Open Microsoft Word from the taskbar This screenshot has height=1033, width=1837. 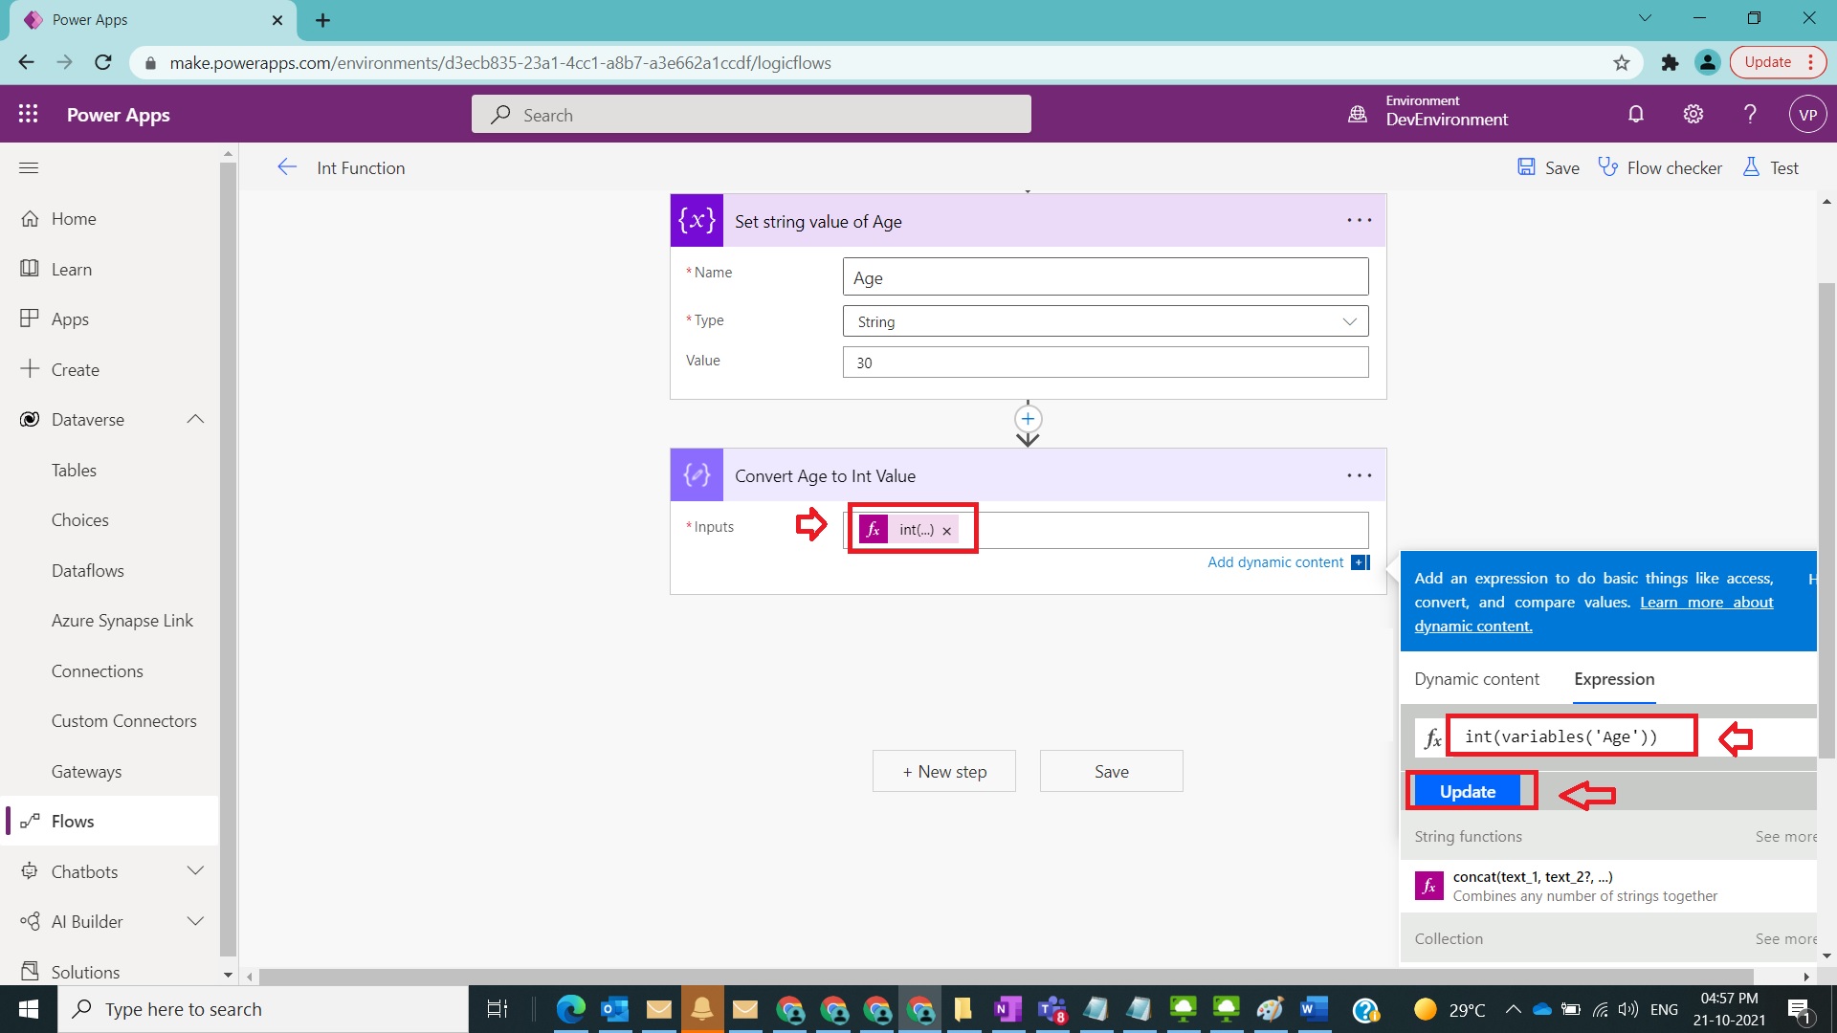[1314, 1009]
